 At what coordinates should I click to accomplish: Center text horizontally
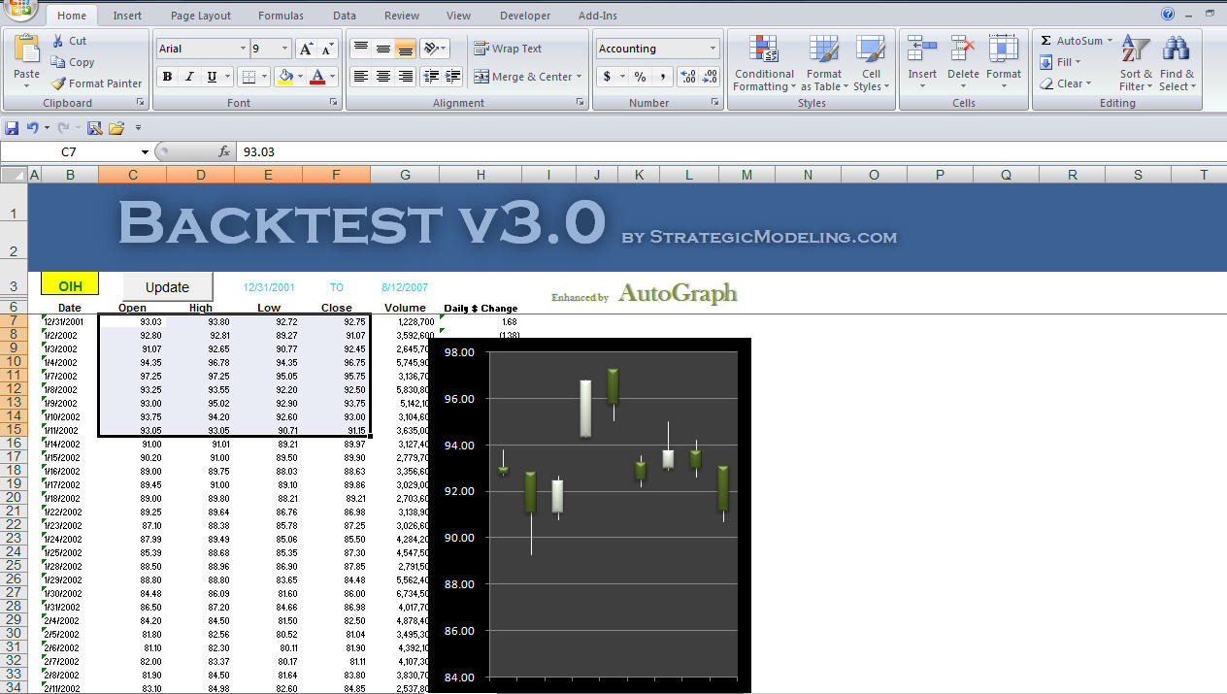[x=382, y=77]
